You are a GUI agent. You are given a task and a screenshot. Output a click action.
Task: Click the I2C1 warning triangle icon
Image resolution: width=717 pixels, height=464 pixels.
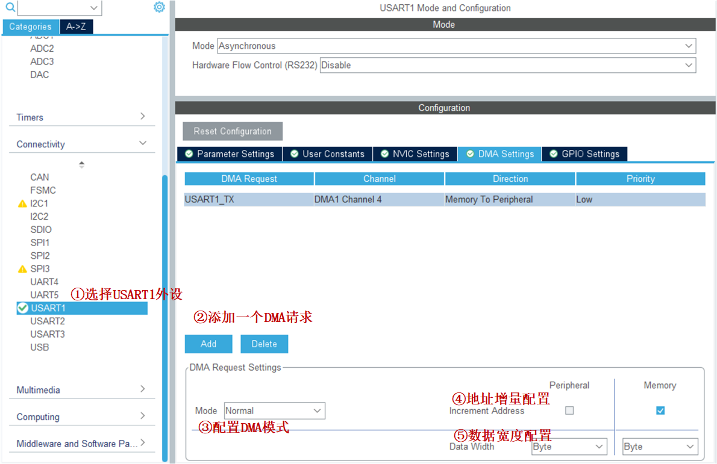[23, 203]
